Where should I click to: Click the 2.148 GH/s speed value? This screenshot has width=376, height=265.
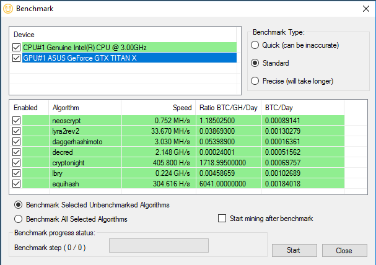point(172,152)
